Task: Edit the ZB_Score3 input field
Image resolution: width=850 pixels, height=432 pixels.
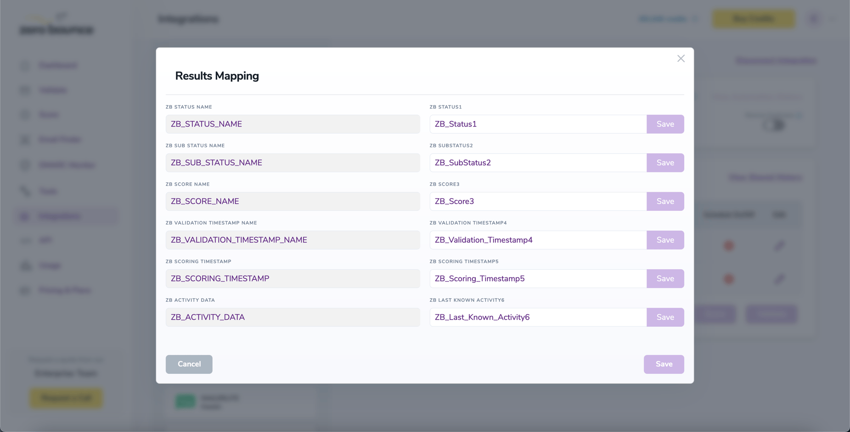Action: click(x=538, y=201)
